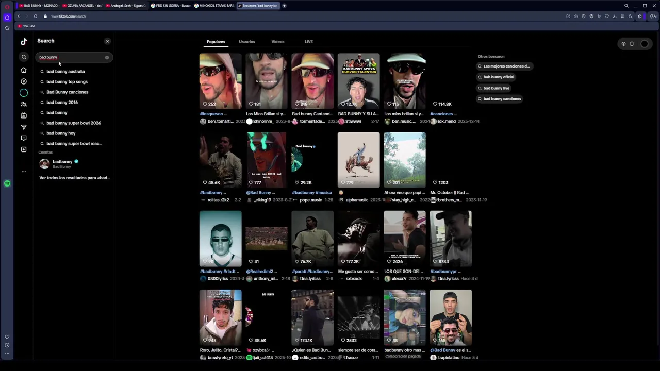The height and width of the screenshot is (371, 660).
Task: Click the Opera AI button in toolbar
Action: [x=653, y=16]
